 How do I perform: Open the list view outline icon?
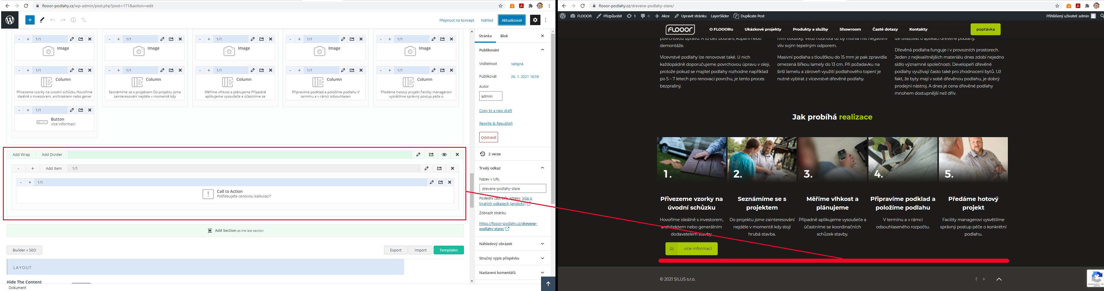point(83,20)
